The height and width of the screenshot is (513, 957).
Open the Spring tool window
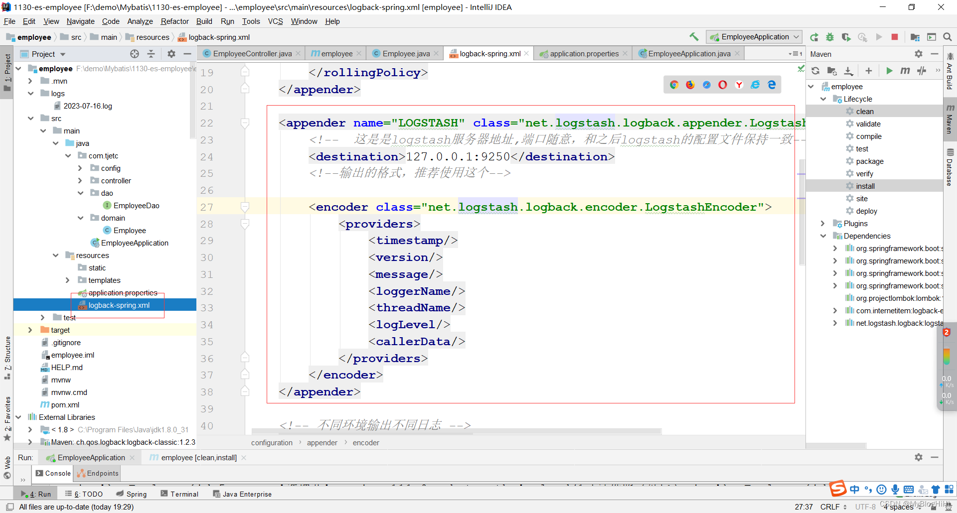coord(132,494)
